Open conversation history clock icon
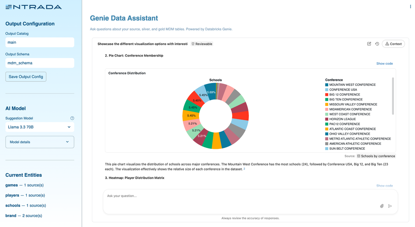Screen dimensions: 415x227 377,44
